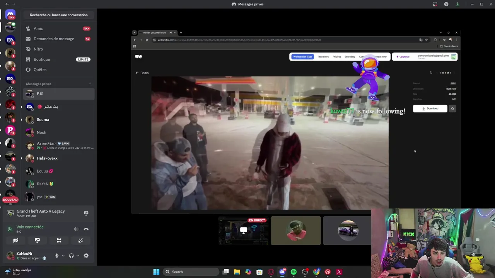Toggle noise suppression waveform icon
The height and width of the screenshot is (278, 495).
coord(77,229)
